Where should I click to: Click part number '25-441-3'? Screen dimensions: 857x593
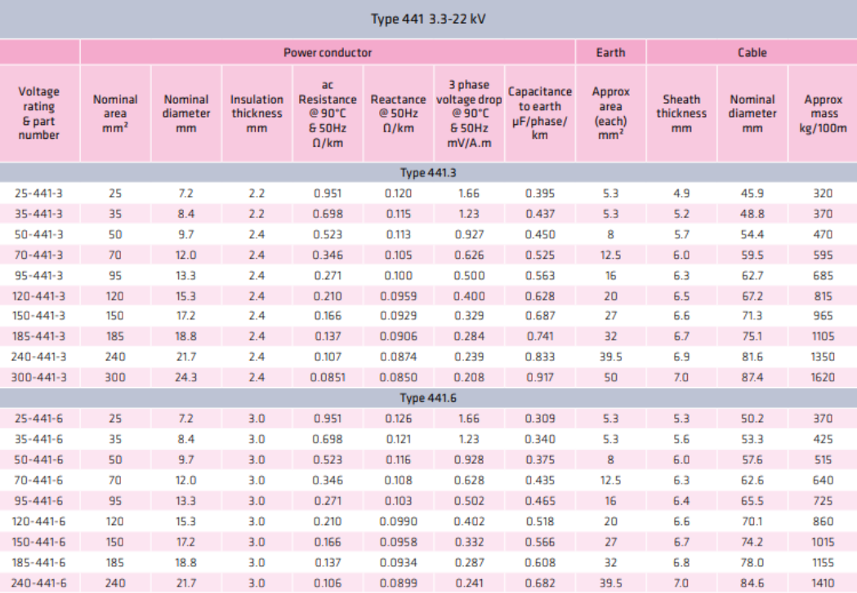coord(38,194)
